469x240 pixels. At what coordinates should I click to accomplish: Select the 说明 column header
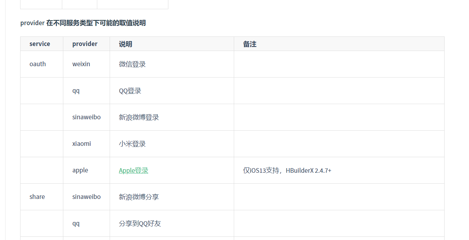pos(126,44)
